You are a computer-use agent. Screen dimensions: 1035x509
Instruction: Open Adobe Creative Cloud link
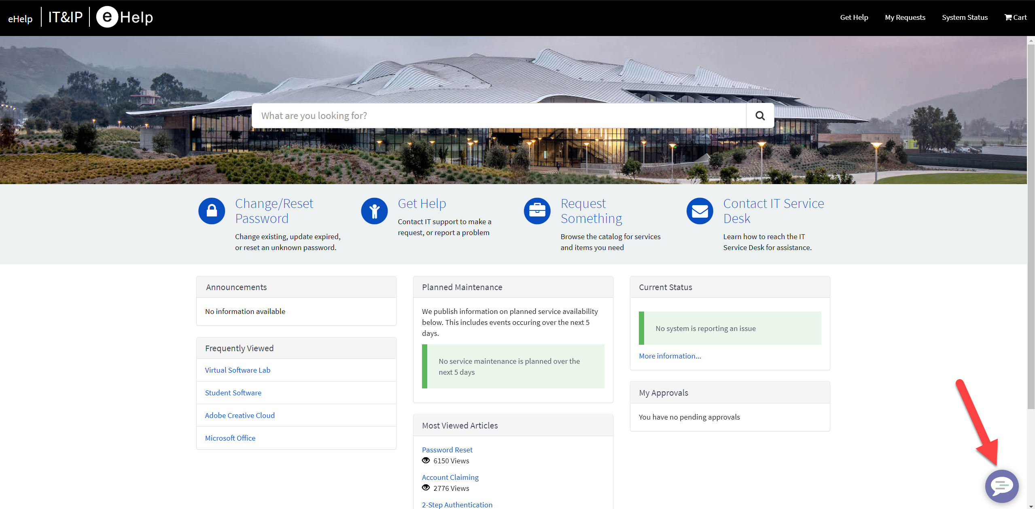click(240, 416)
